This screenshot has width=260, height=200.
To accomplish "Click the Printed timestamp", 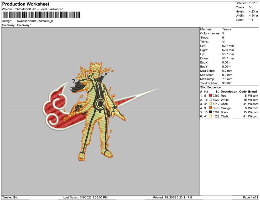I will 173,197.
